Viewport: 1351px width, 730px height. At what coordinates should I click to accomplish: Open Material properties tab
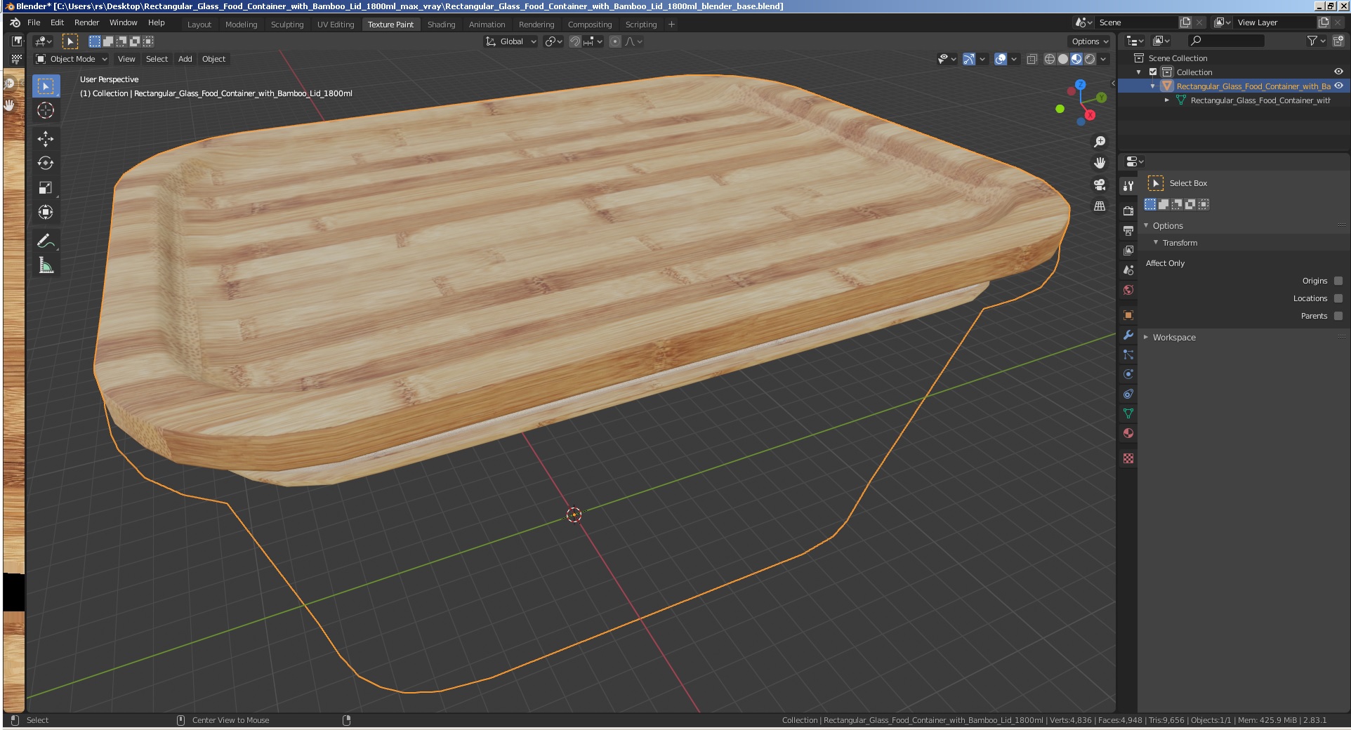click(x=1128, y=433)
